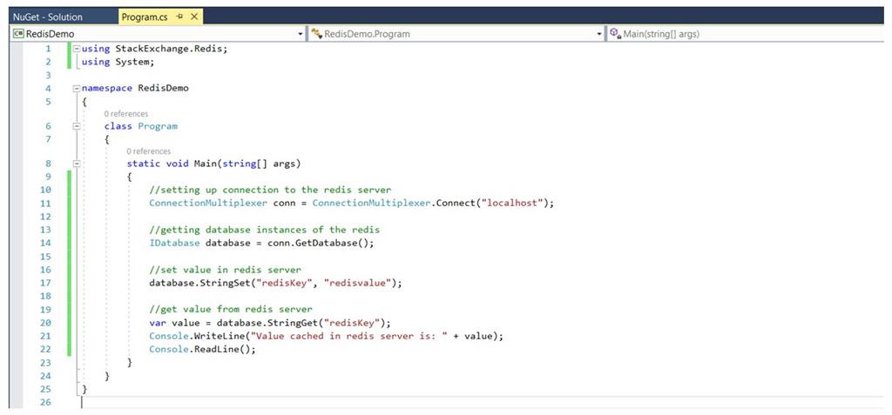This screenshot has width=892, height=415.
Task: Click the C# project icon beside RedisDemo
Action: click(18, 34)
